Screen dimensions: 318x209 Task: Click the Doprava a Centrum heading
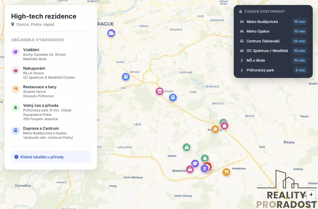pyautogui.click(x=41, y=128)
